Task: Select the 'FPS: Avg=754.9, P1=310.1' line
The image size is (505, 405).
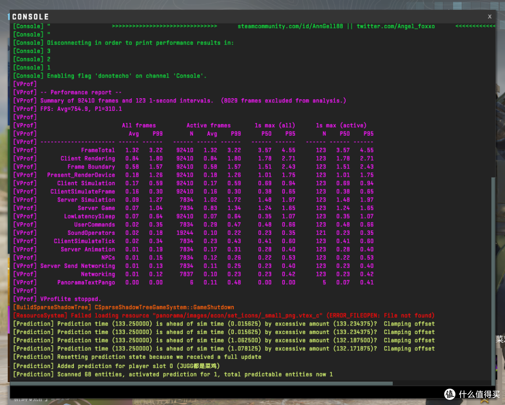Action: pyautogui.click(x=67, y=109)
